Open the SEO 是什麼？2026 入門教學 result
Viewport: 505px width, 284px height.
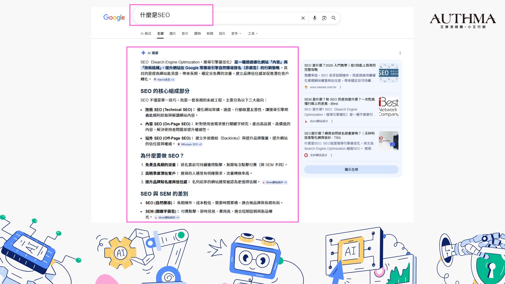tap(340, 67)
